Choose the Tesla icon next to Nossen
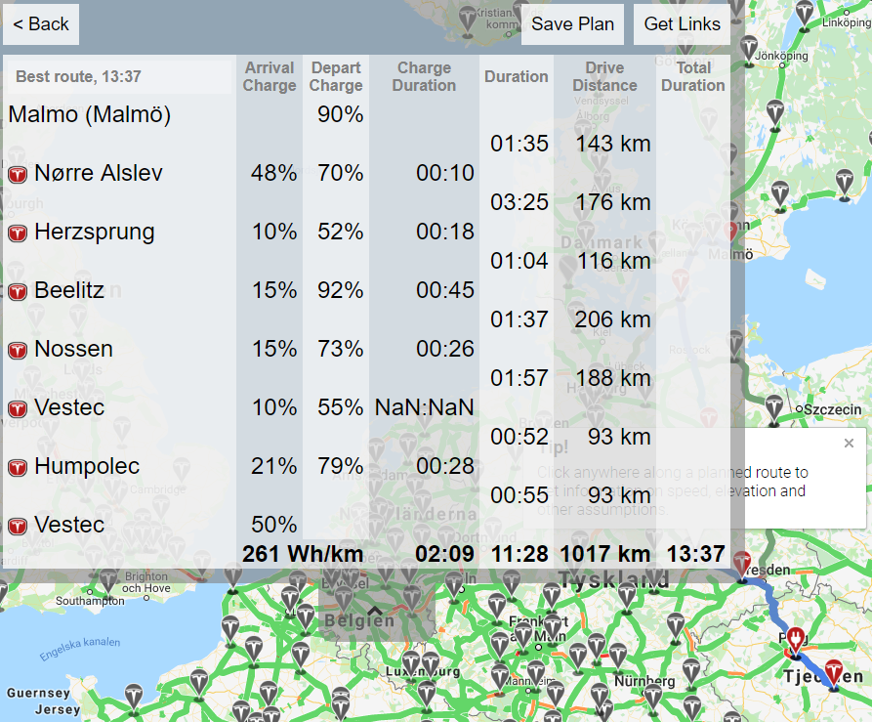The image size is (872, 722). coord(18,350)
